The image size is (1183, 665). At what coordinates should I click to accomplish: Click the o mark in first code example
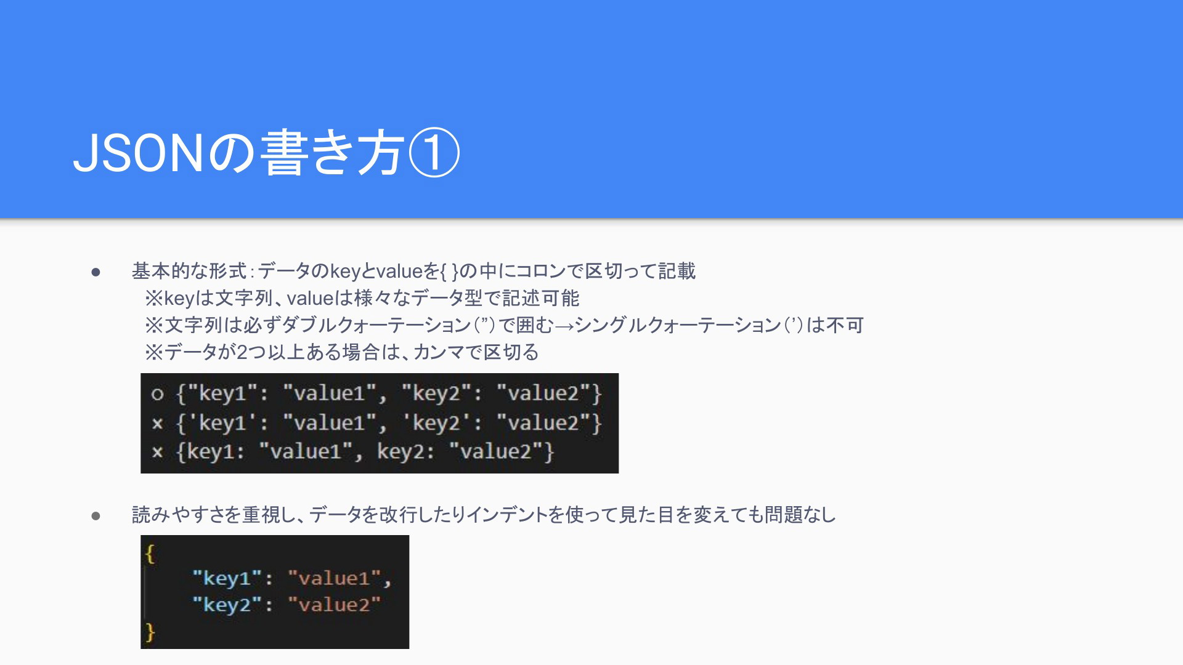click(157, 394)
